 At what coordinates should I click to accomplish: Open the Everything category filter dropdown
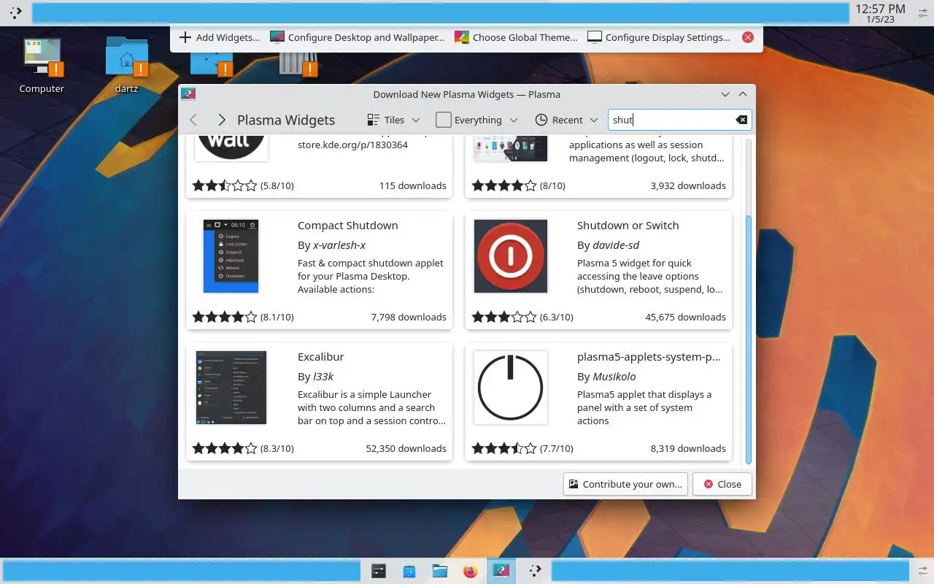(476, 120)
